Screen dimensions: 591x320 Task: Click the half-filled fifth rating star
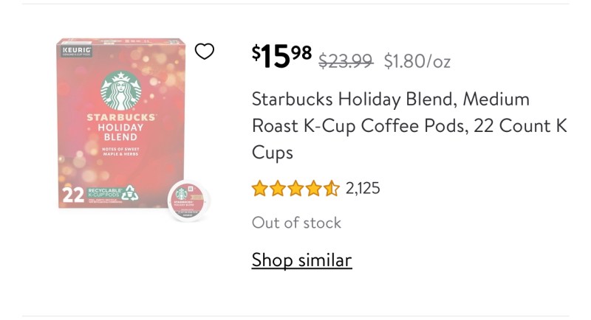[x=332, y=189]
